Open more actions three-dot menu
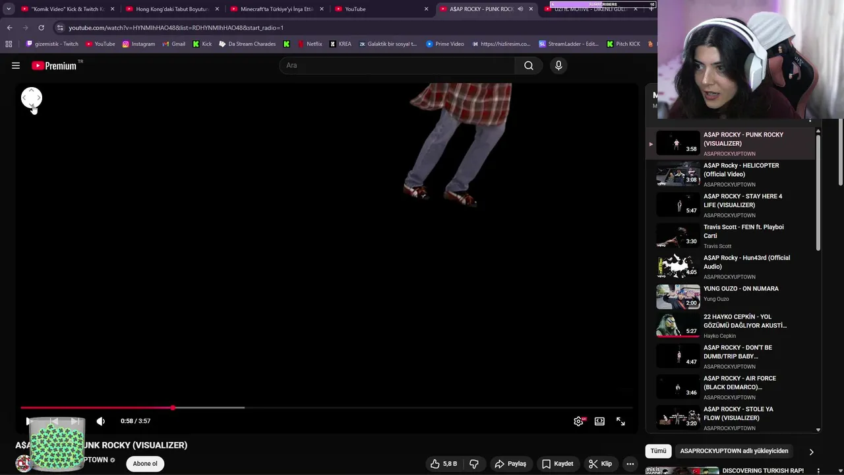This screenshot has width=844, height=475. pyautogui.click(x=630, y=464)
